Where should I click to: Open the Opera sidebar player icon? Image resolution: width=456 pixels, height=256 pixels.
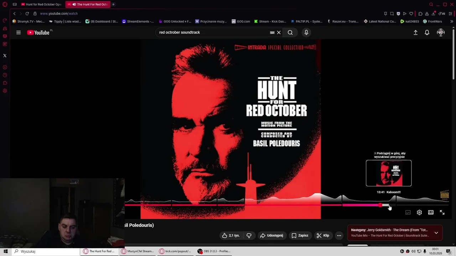(x=5, y=67)
